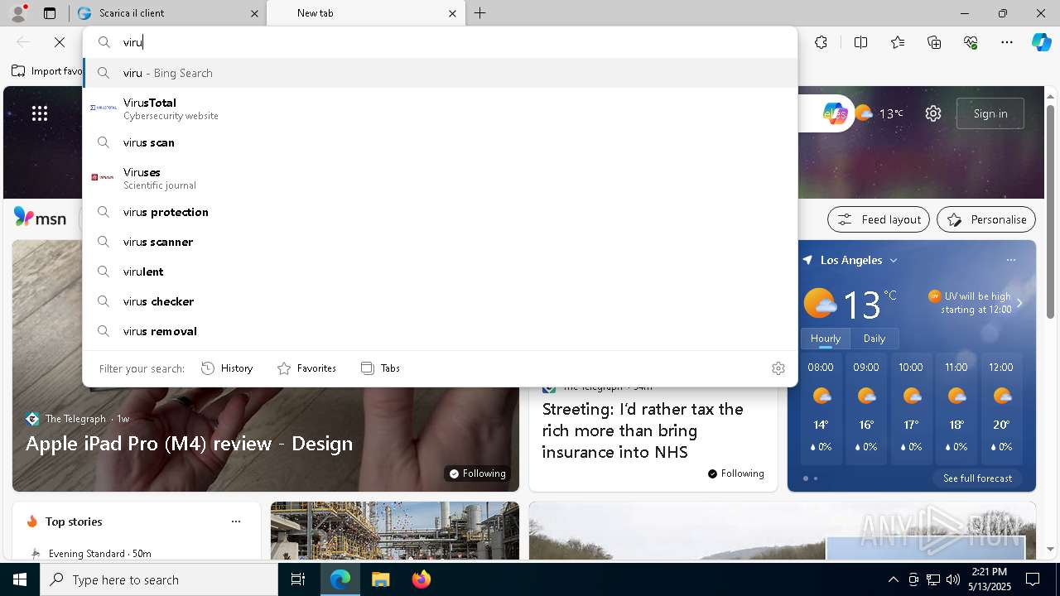
Task: Toggle Following on the Telegraph iPad article
Action: coord(477,473)
